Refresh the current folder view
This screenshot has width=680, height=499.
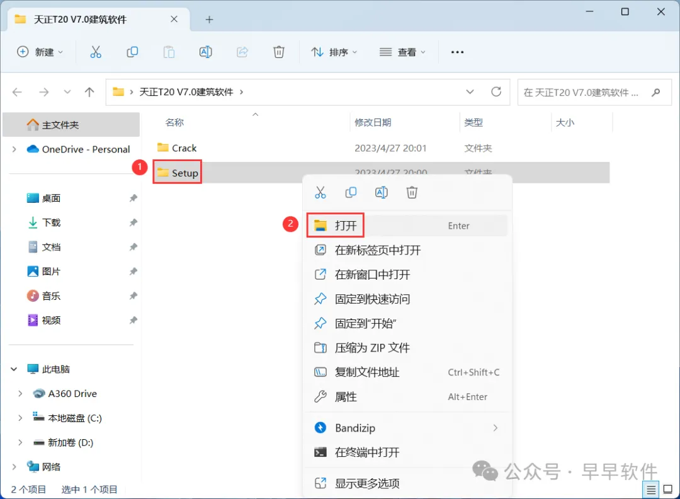[x=496, y=91]
